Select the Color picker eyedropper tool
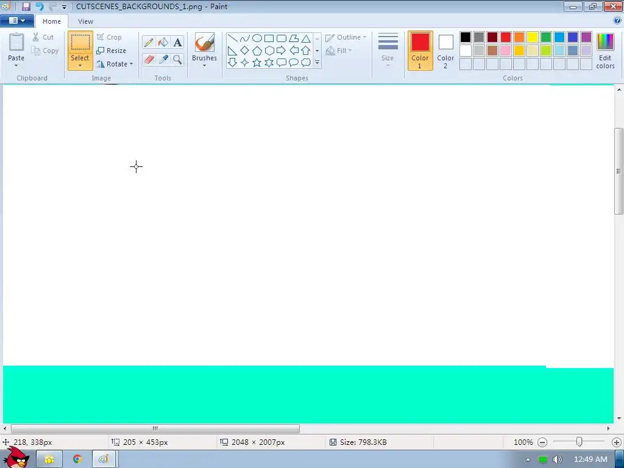The height and width of the screenshot is (468, 624). 163,59
